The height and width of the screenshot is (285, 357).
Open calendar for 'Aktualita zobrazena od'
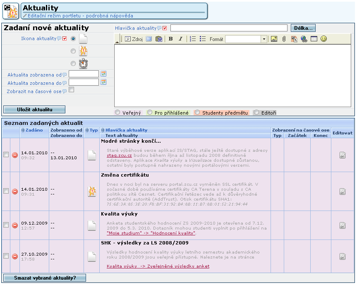[x=103, y=74]
